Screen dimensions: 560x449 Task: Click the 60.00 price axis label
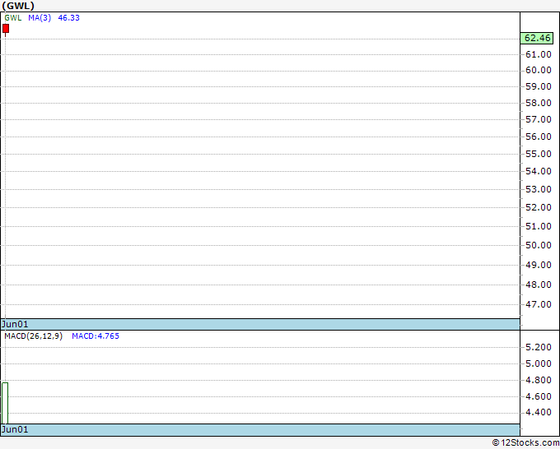pos(539,70)
